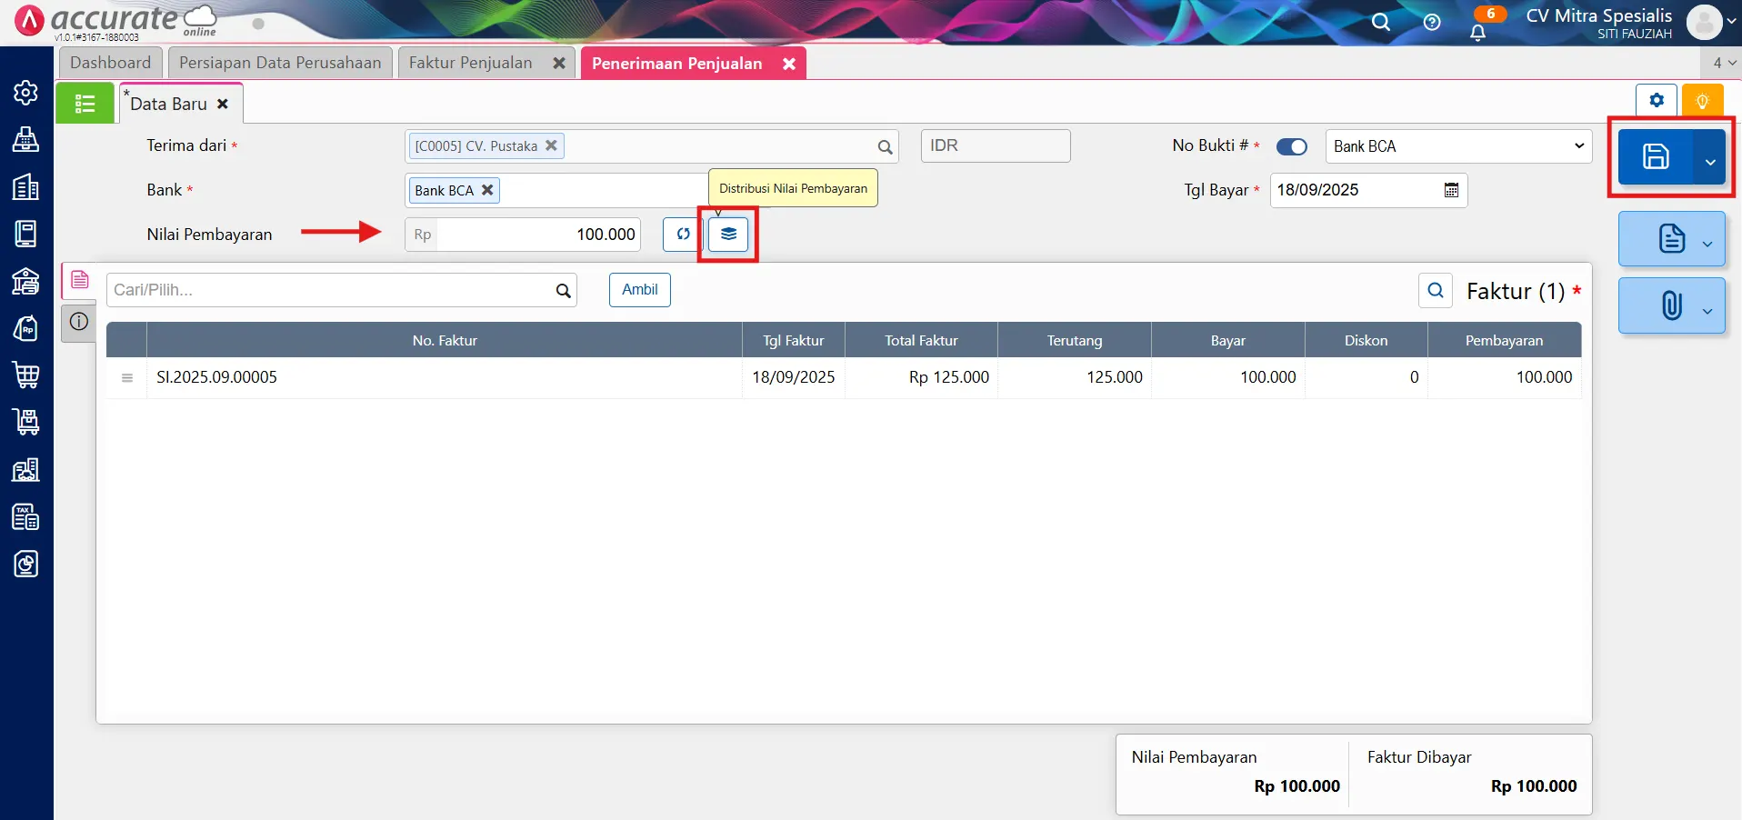This screenshot has height=820, width=1742.
Task: Click the help question mark icon
Action: coord(1432,23)
